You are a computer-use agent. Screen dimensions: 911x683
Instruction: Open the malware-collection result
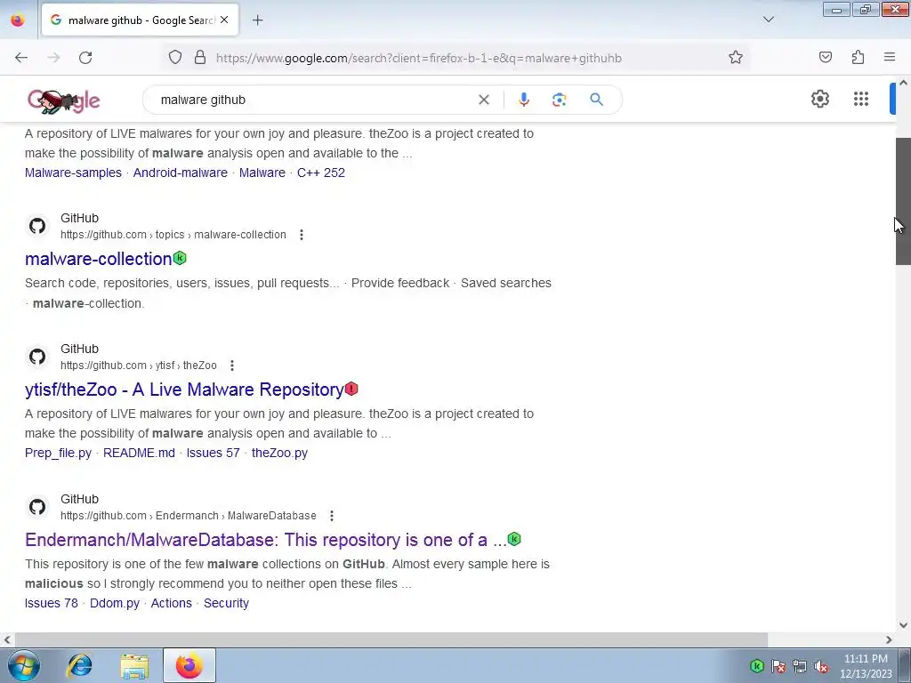point(98,259)
